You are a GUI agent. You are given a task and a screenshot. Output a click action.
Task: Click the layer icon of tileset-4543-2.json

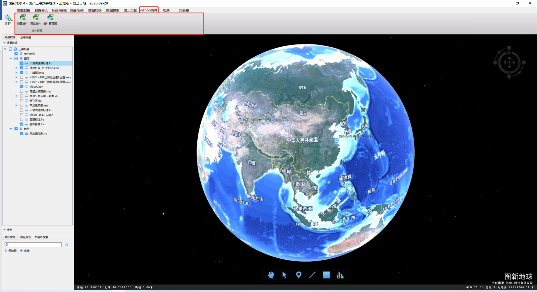click(x=26, y=115)
